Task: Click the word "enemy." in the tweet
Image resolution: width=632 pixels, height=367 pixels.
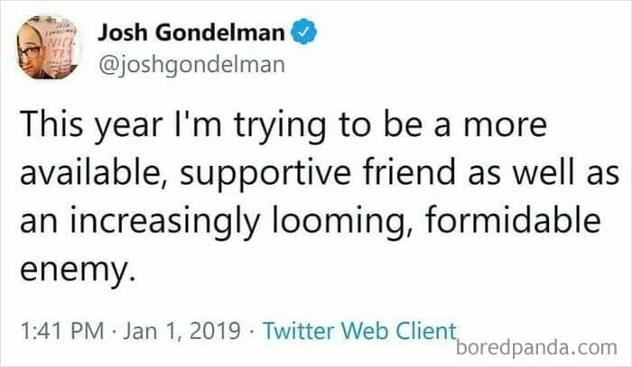Action: [x=77, y=270]
